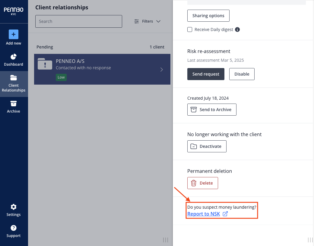Click the PENNEO A/S folder warning icon

tap(45, 64)
